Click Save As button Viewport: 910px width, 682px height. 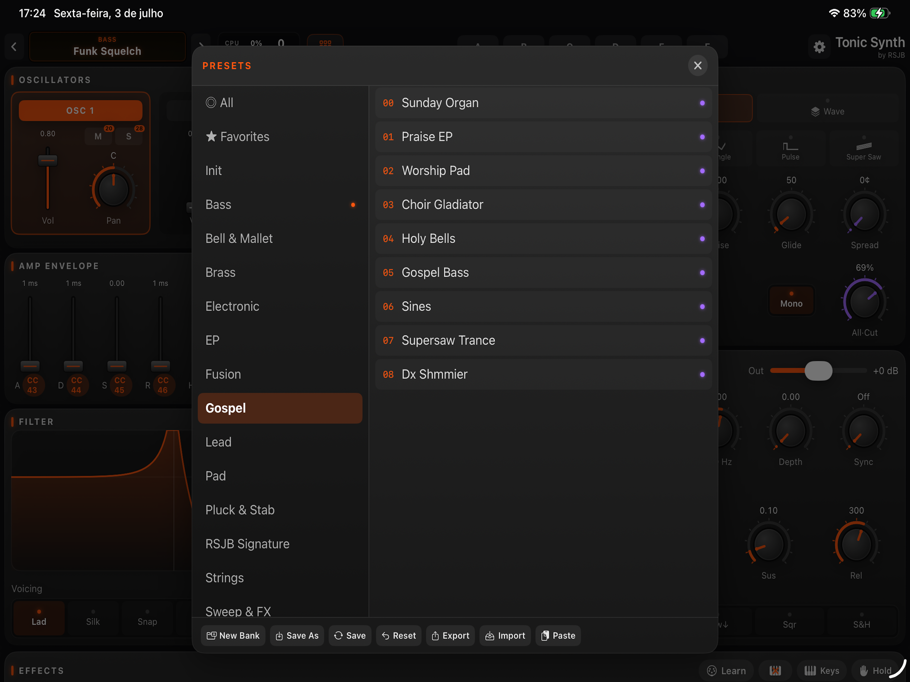point(296,635)
